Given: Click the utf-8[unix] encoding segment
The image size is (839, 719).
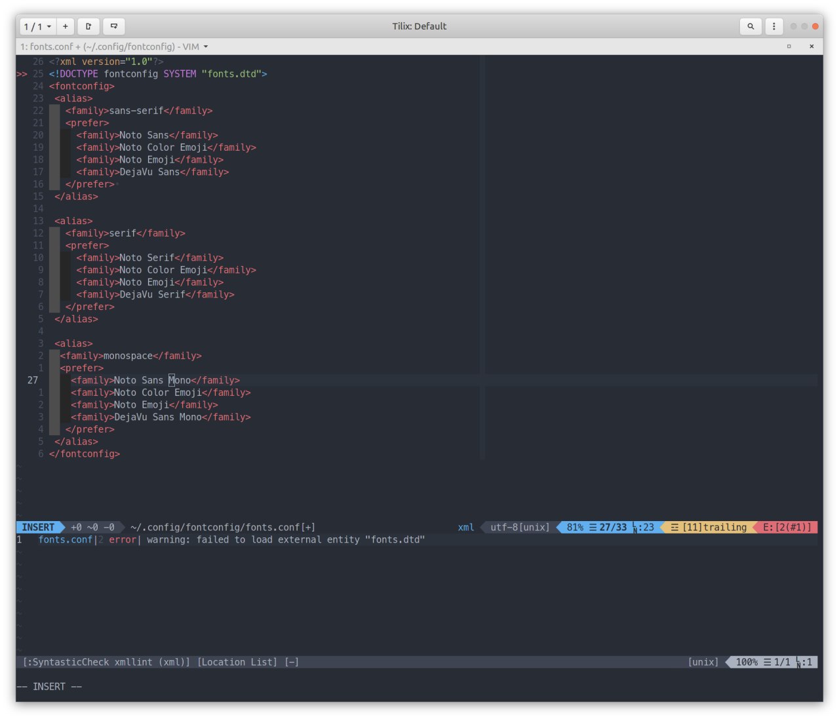Looking at the screenshot, I should click(520, 527).
